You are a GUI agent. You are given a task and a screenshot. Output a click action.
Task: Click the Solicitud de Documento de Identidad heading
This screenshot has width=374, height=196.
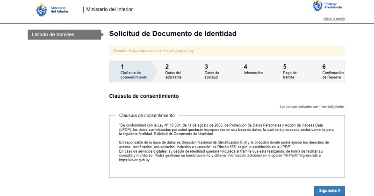point(173,34)
